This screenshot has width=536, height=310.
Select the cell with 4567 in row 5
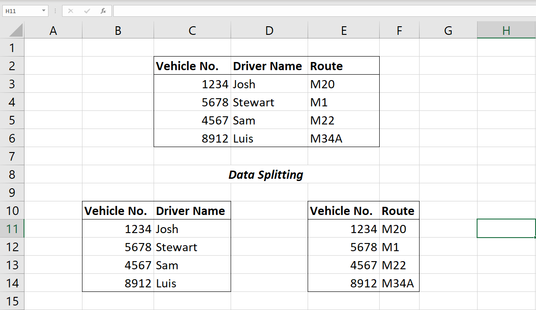[192, 120]
